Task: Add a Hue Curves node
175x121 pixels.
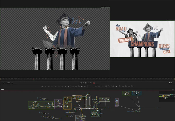Action: pos(62,86)
